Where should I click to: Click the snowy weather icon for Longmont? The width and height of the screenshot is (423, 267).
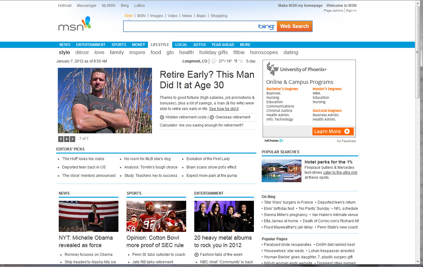pyautogui.click(x=214, y=61)
